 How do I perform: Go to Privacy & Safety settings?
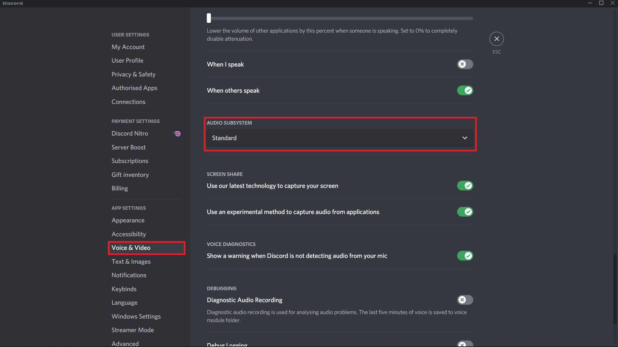click(x=133, y=74)
